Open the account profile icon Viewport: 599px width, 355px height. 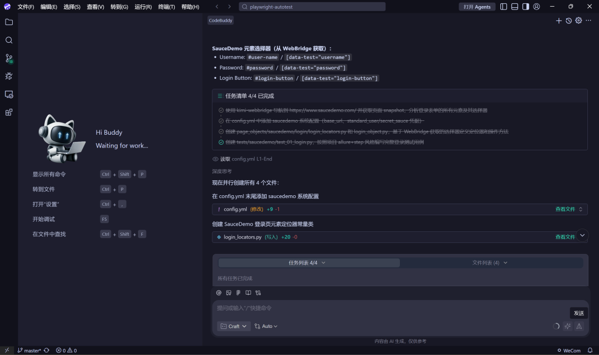click(536, 7)
